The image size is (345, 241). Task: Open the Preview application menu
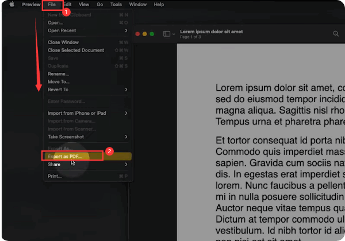click(x=31, y=5)
